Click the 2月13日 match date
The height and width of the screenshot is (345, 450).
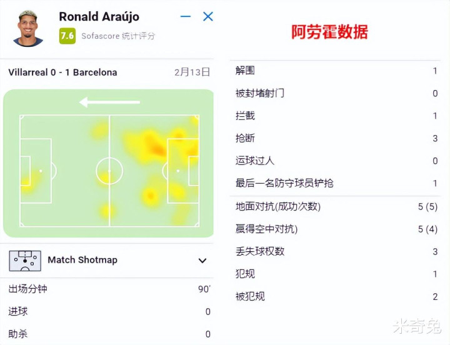192,72
